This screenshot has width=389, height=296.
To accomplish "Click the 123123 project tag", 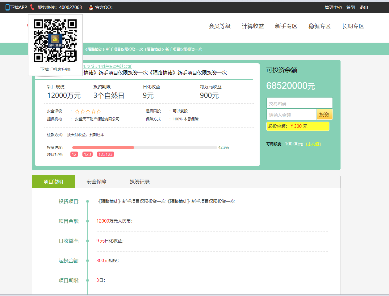I will (106, 154).
